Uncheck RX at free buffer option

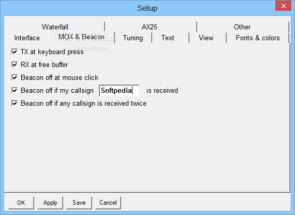click(x=14, y=64)
